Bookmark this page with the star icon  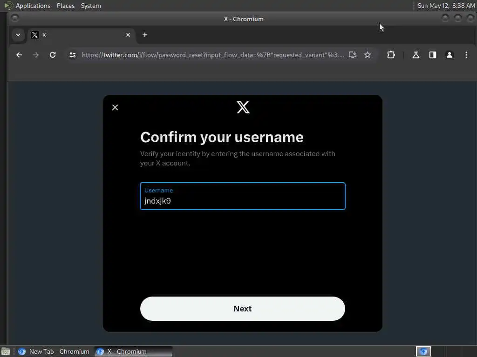[368, 55]
